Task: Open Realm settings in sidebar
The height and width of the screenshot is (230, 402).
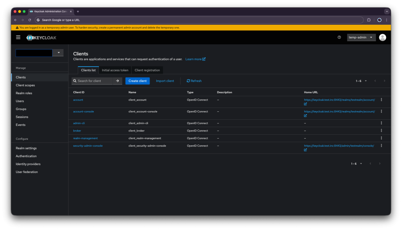Action: coord(26,148)
